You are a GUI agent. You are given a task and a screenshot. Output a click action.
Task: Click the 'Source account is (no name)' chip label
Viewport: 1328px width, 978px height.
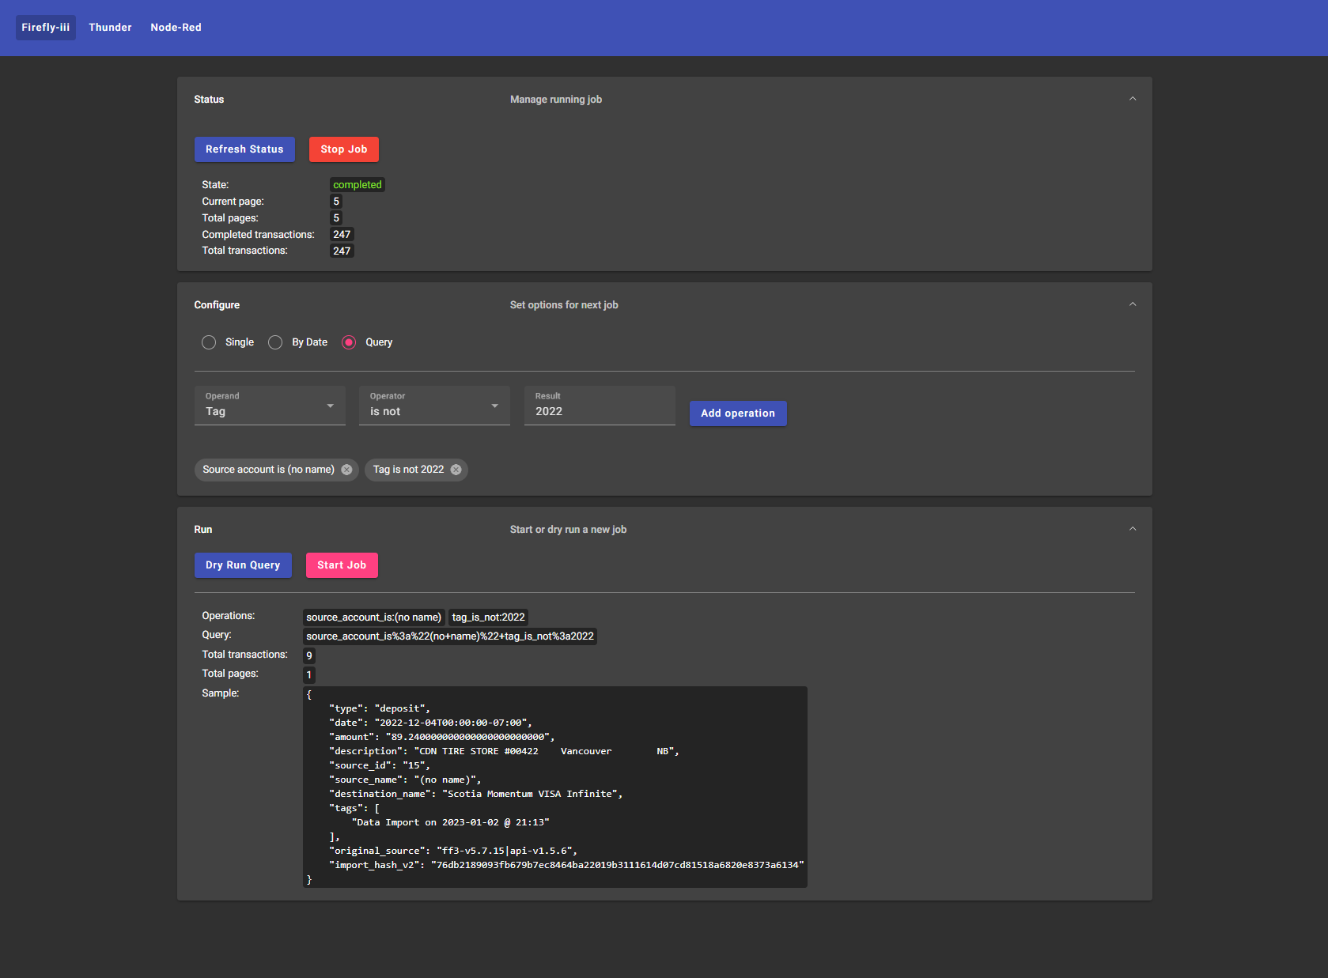tap(268, 470)
